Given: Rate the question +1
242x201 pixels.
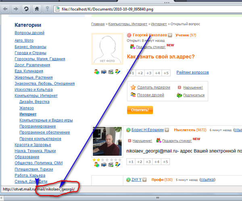Looking at the screenshot, I should tap(131, 73).
